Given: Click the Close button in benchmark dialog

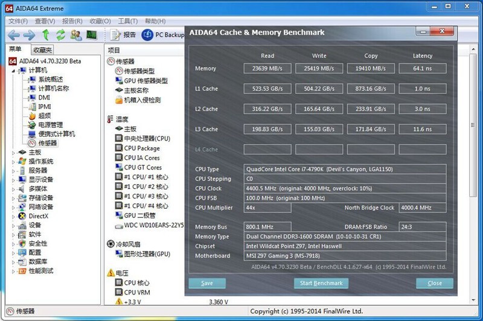Looking at the screenshot, I should (435, 283).
